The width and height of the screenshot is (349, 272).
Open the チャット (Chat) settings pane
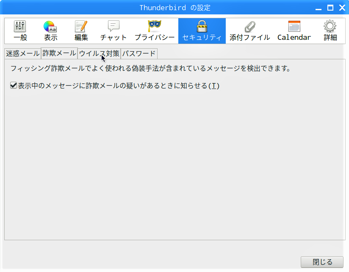click(114, 31)
